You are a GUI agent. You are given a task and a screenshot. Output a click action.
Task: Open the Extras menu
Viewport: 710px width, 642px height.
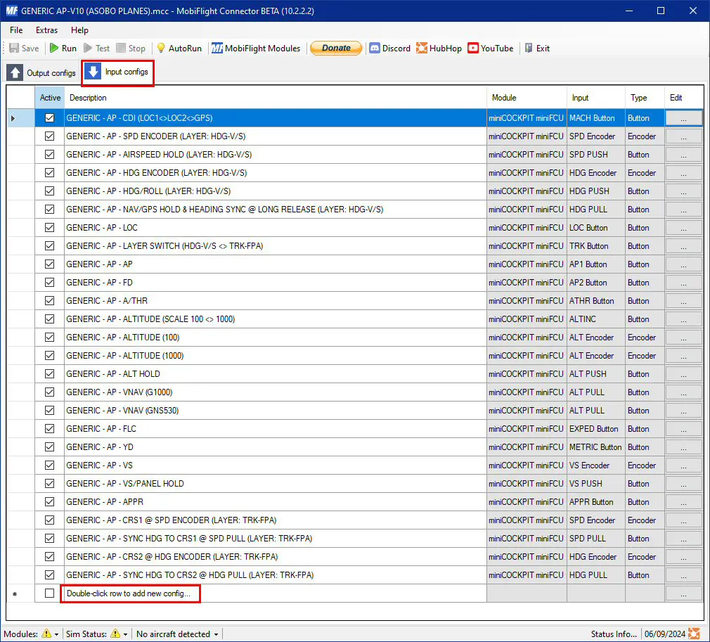(46, 30)
